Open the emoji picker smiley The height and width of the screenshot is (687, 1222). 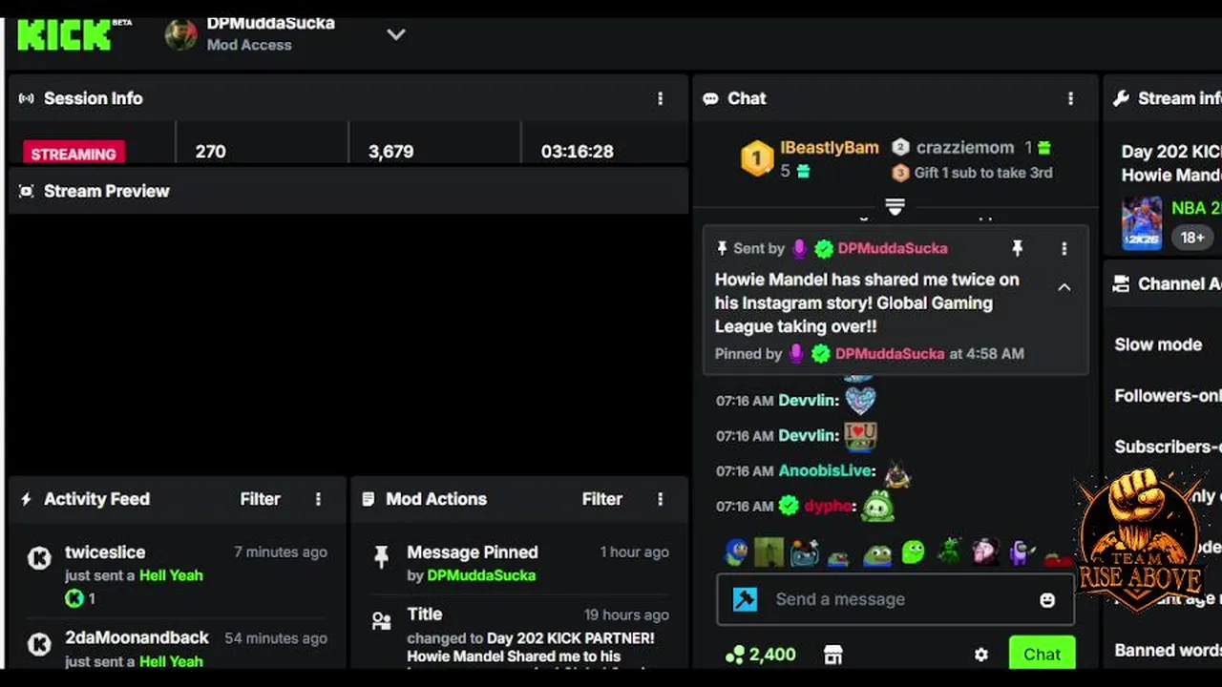coord(1047,600)
